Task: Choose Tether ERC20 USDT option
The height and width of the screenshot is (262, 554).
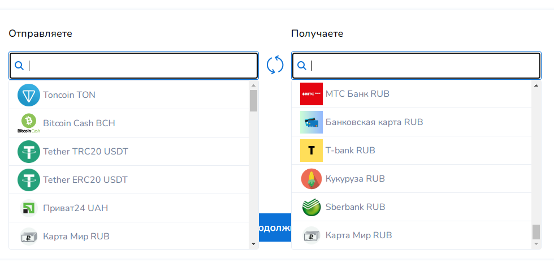Action: pos(129,179)
